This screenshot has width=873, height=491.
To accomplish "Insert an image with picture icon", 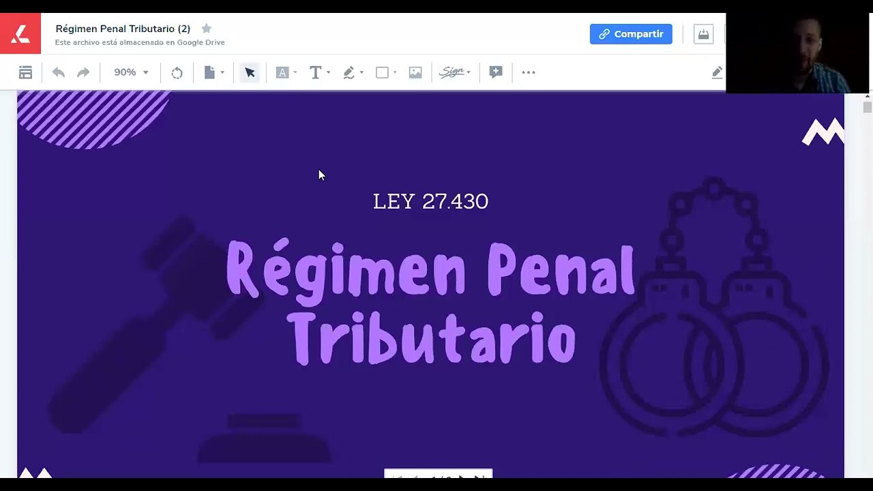I will click(x=415, y=72).
